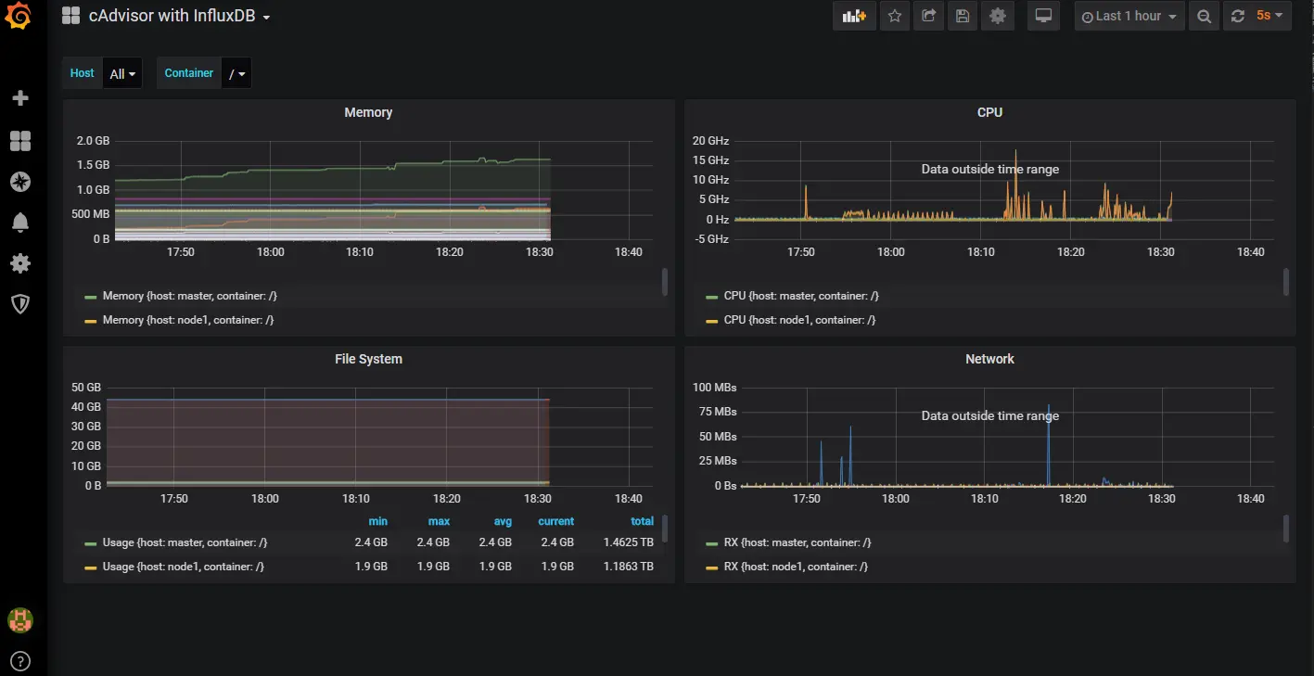The width and height of the screenshot is (1314, 676).
Task: Sort File System legend by avg
Action: click(x=501, y=521)
